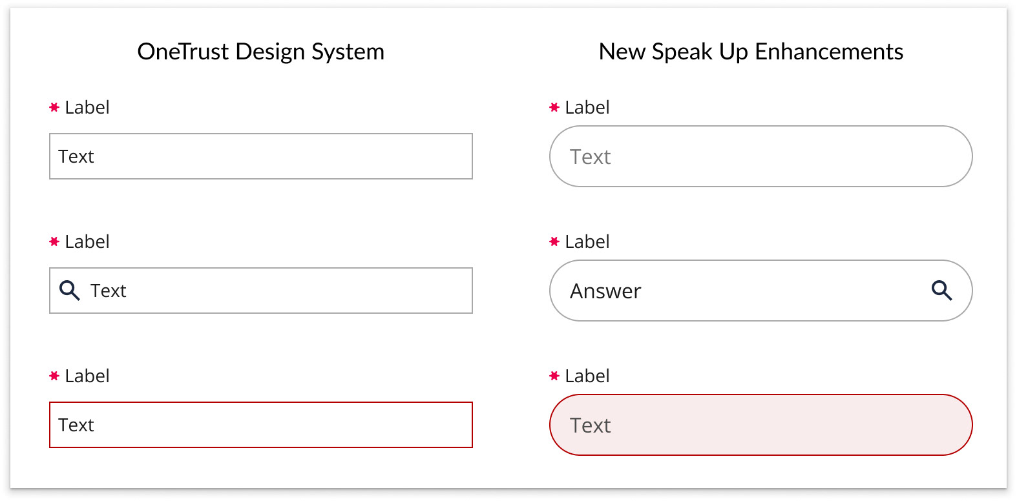
Task: Focus the rounded gray Text placeholder input
Action: (760, 156)
